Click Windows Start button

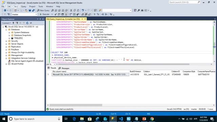4,119
